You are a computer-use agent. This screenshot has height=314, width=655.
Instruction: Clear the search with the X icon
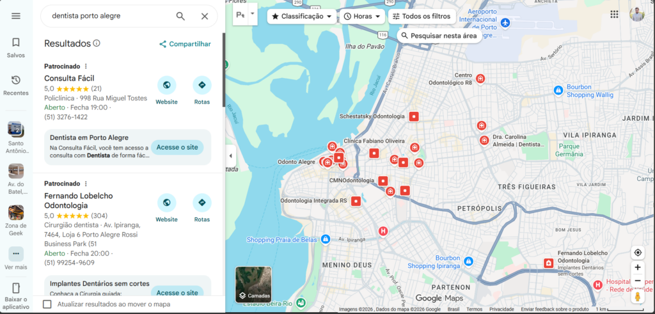(x=204, y=16)
